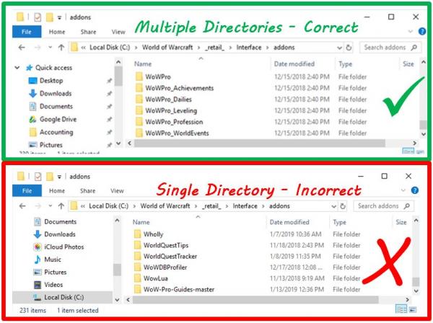Sort by Type column in bottom window
Screen dimensions: 433x323
pos(339,222)
